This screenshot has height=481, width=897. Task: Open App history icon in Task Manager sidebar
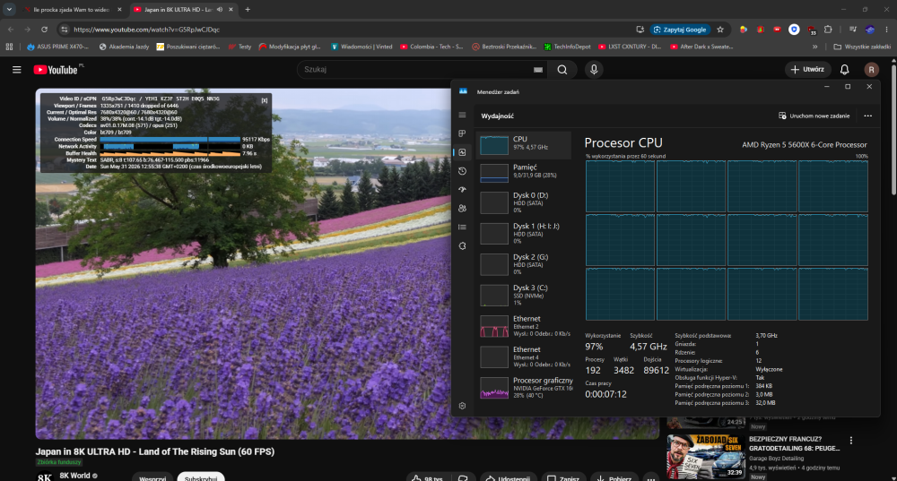[x=462, y=171]
